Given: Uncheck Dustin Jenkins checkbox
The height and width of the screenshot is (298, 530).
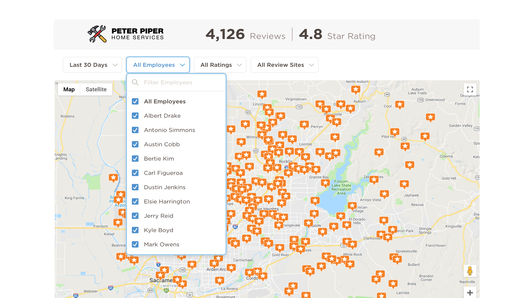Looking at the screenshot, I should (x=135, y=187).
